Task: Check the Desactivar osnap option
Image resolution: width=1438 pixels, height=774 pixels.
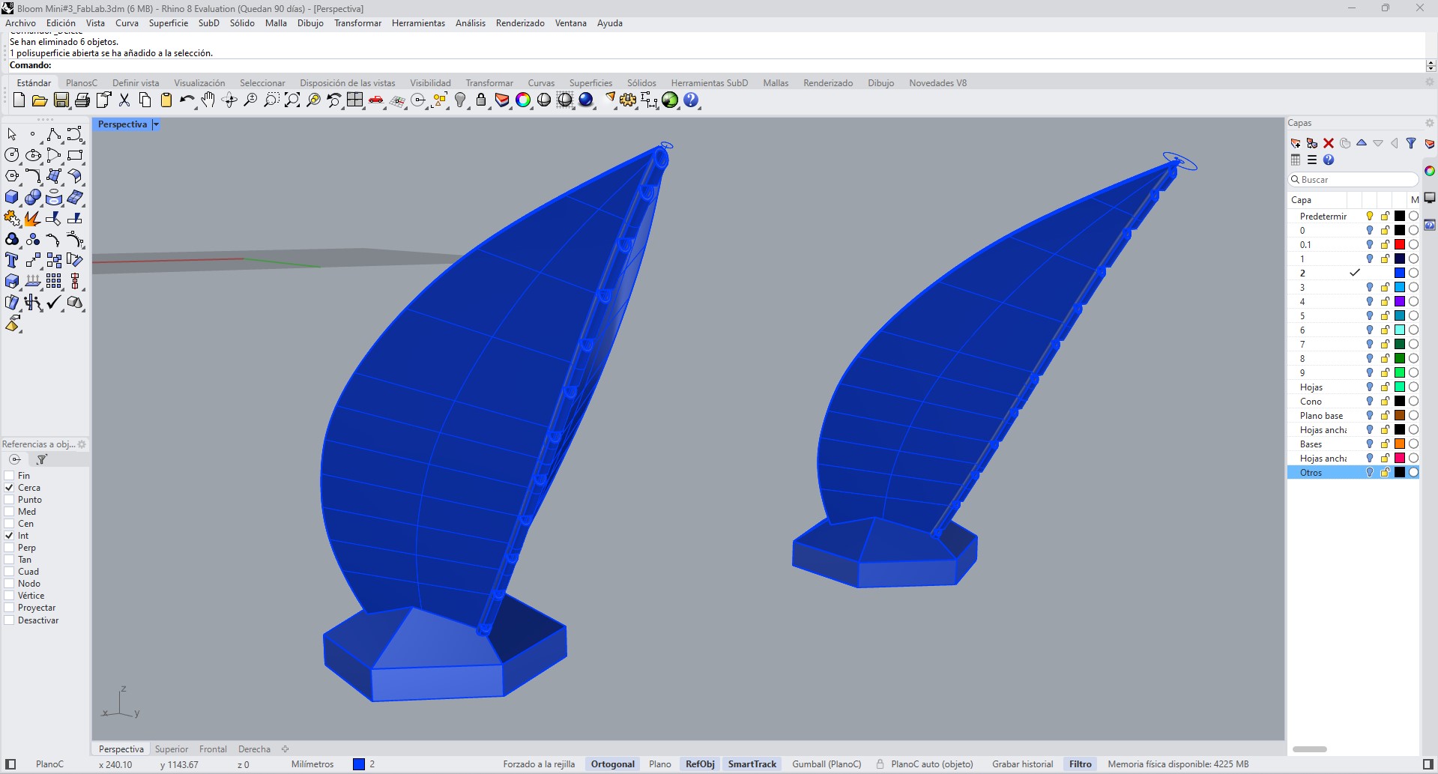Action: (10, 620)
